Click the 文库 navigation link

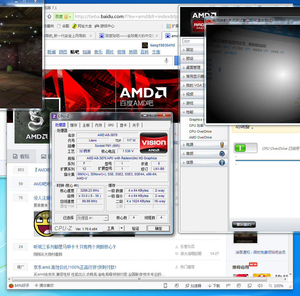point(156,52)
